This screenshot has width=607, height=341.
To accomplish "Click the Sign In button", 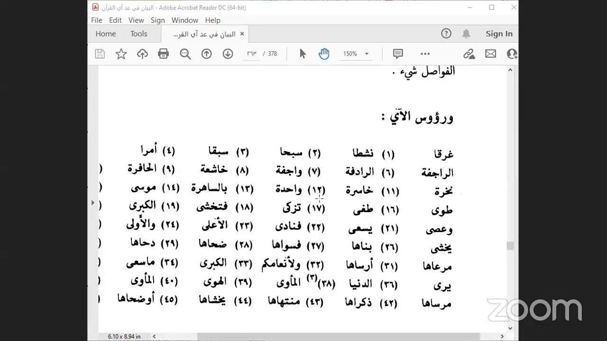I will (499, 34).
